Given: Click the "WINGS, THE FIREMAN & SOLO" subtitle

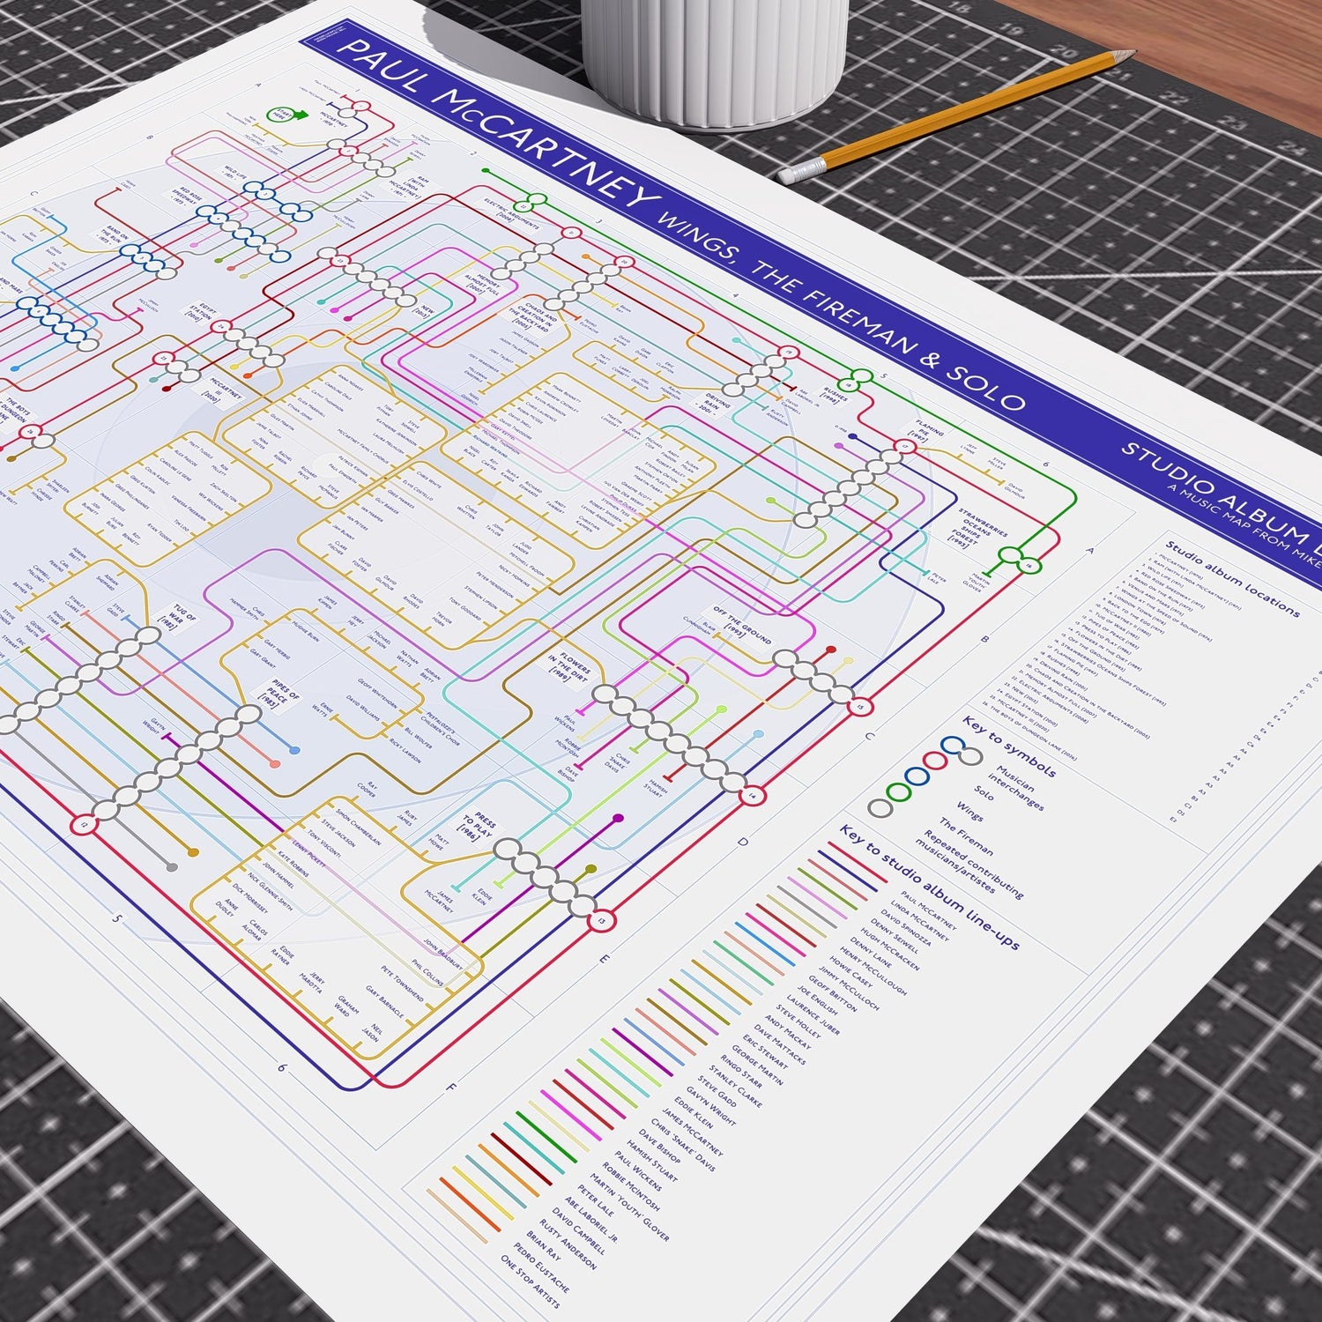Looking at the screenshot, I should (x=842, y=312).
